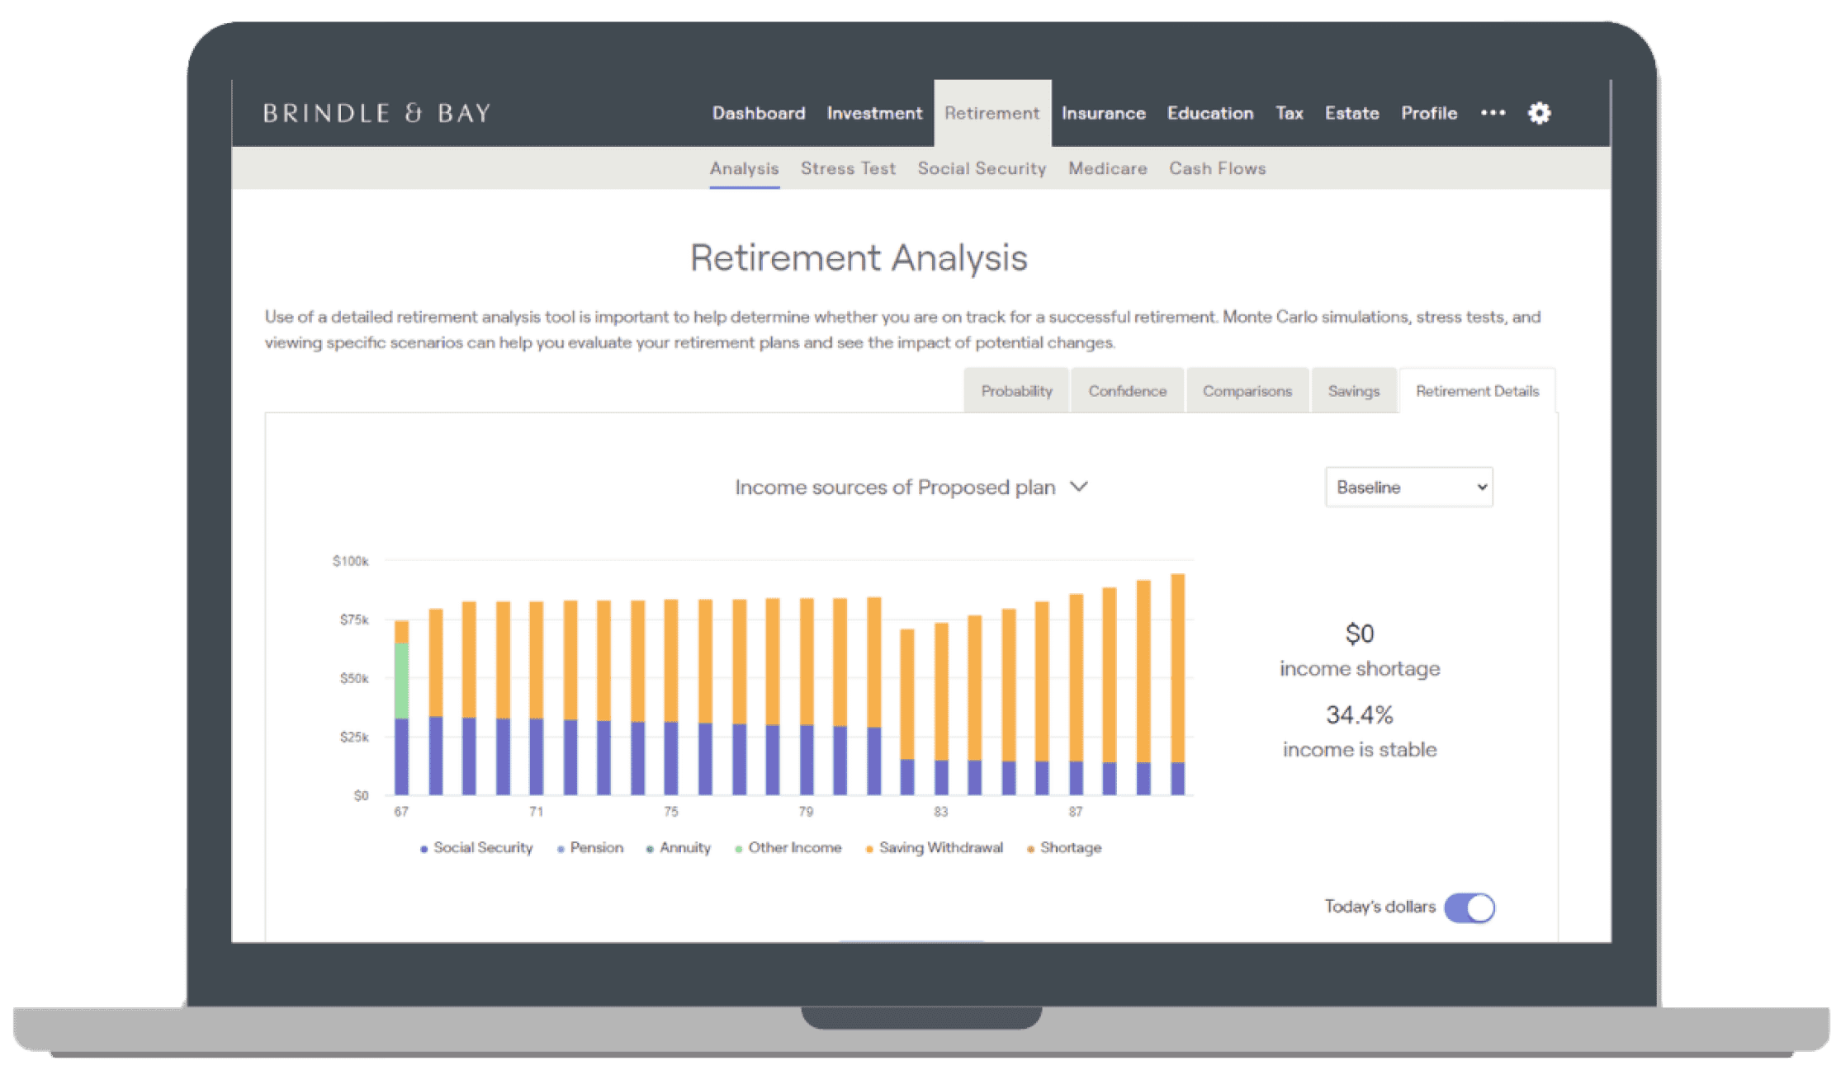Open the Cash Flows link

coord(1217,168)
